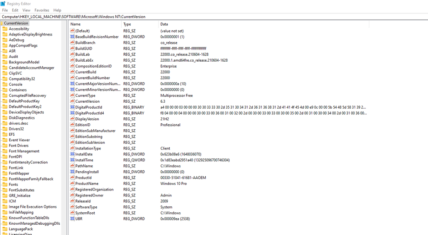Click the InstallationType value name
Image resolution: width=428 pixels, height=235 pixels.
point(88,148)
